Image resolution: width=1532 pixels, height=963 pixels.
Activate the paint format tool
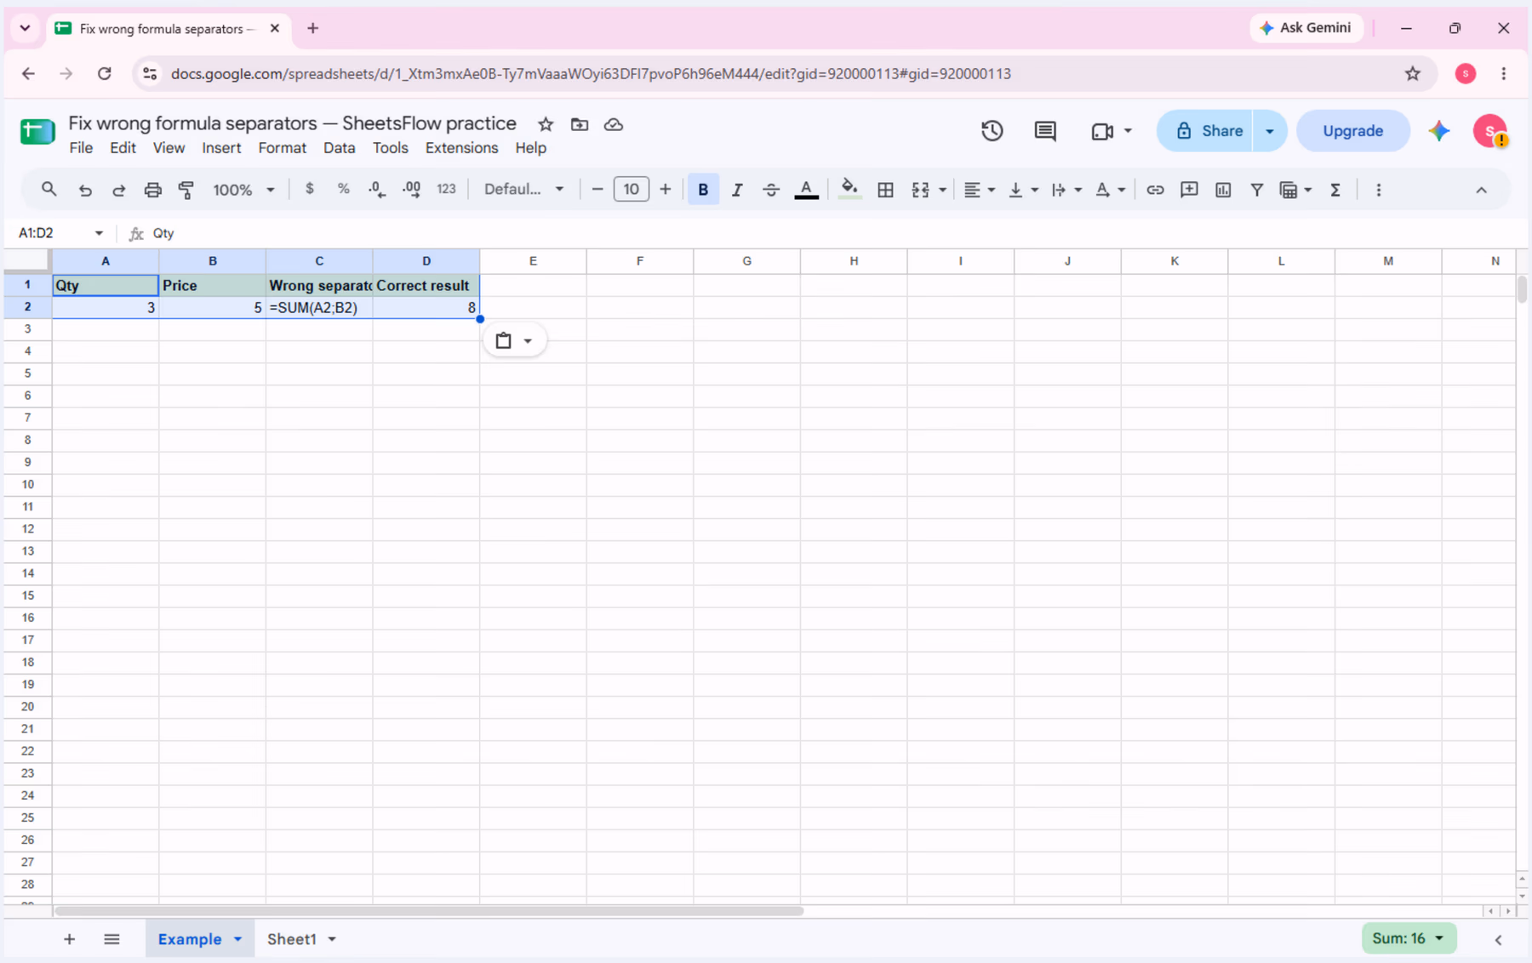coord(186,190)
